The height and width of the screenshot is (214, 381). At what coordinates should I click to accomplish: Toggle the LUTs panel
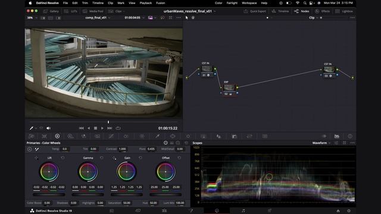click(70, 11)
